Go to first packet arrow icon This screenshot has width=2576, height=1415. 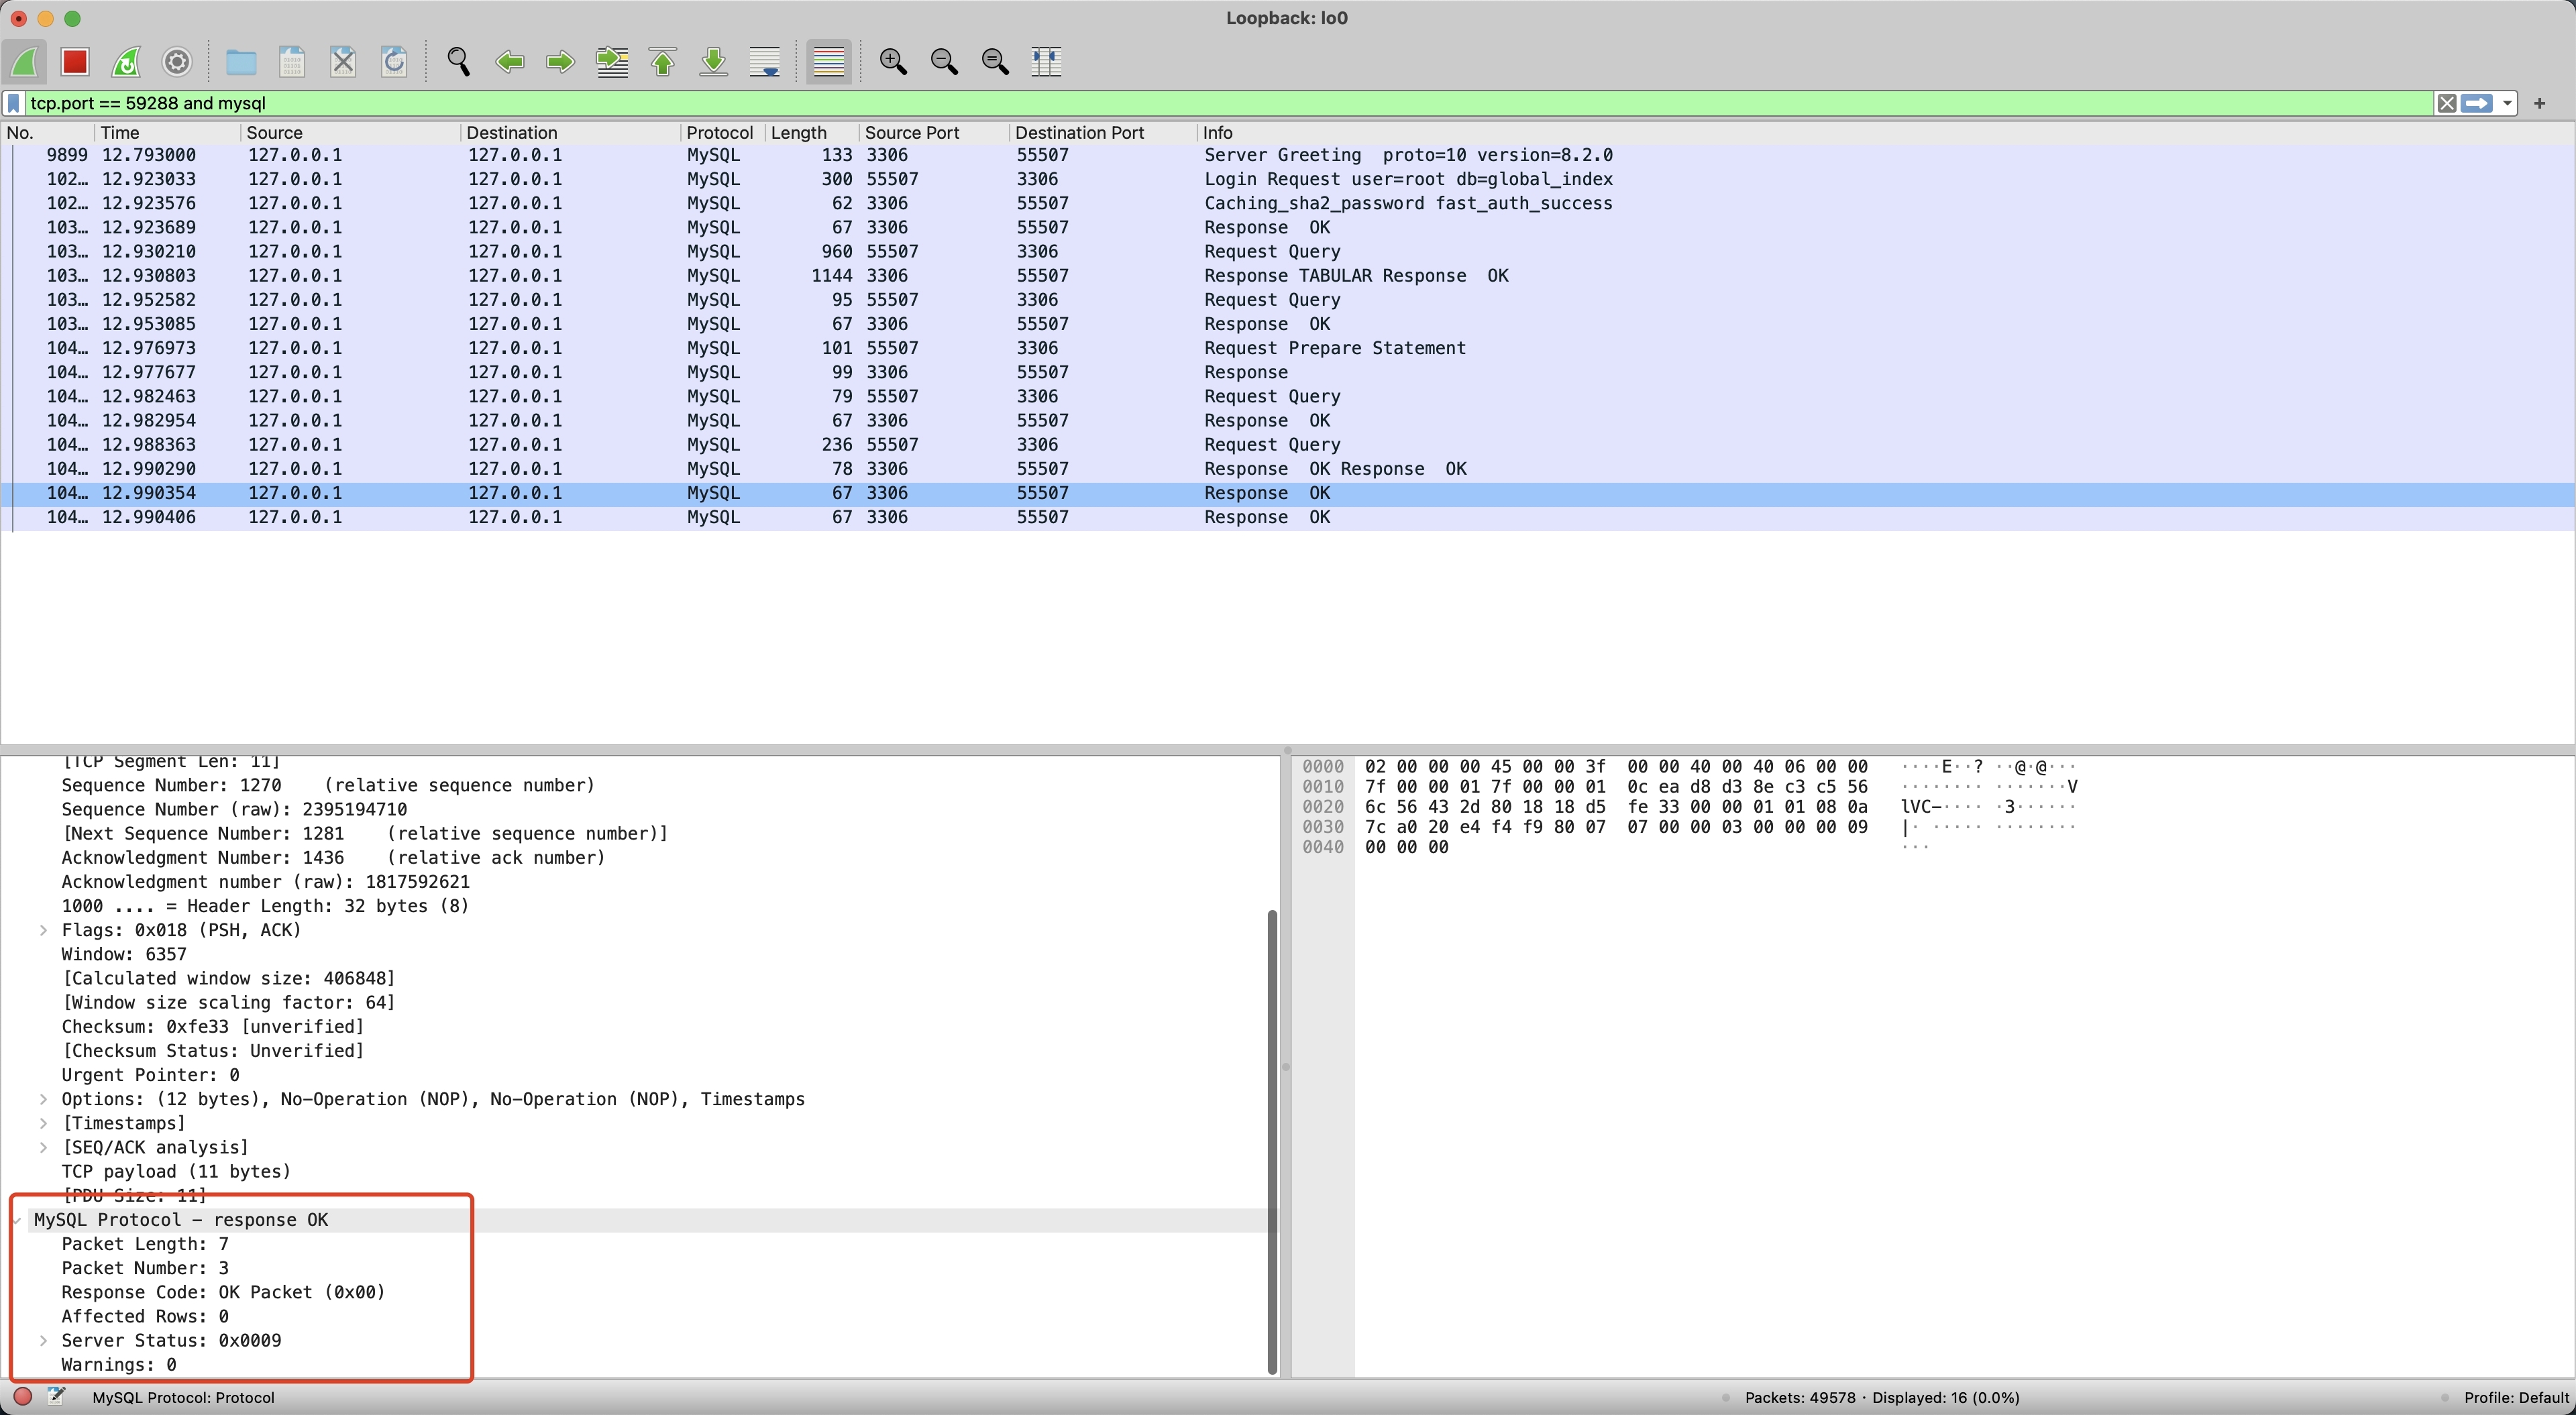click(663, 62)
